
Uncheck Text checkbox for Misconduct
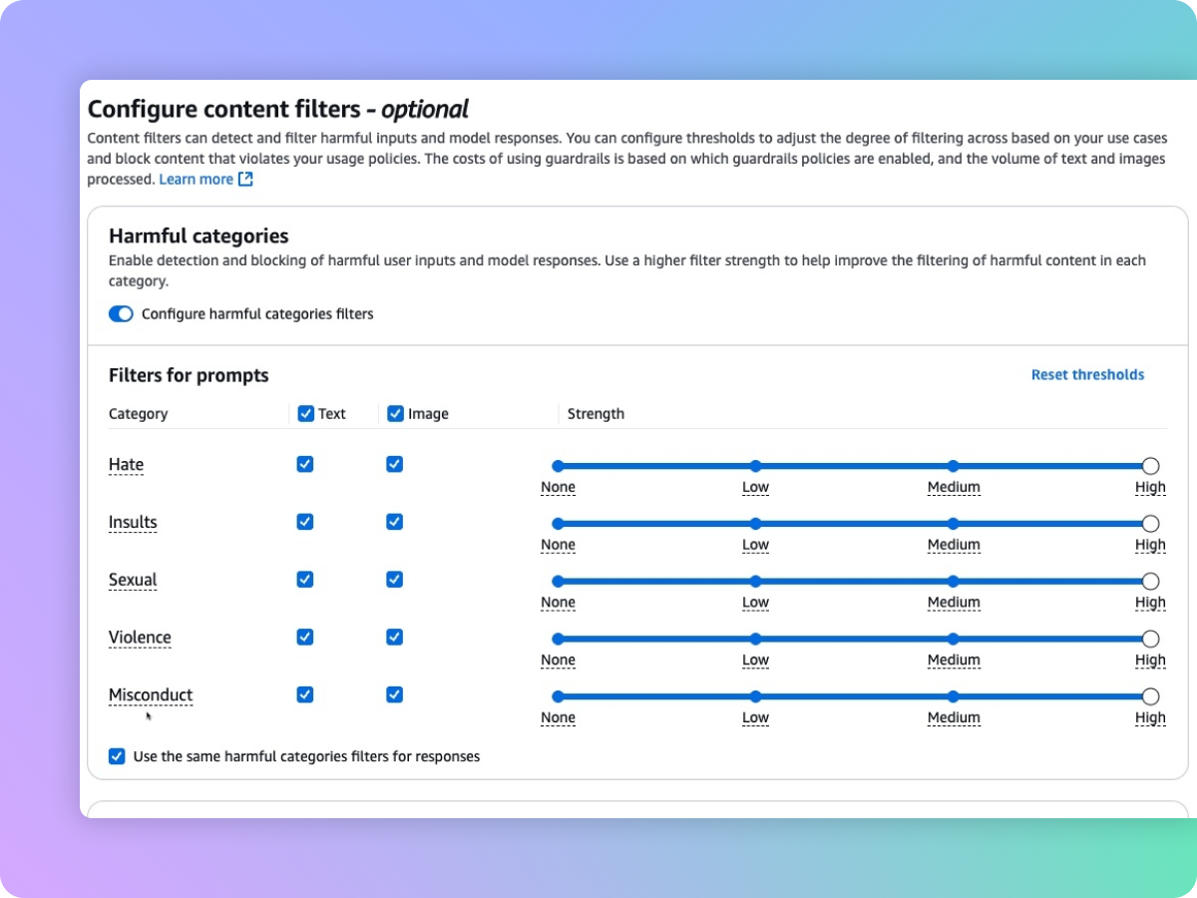pyautogui.click(x=305, y=694)
